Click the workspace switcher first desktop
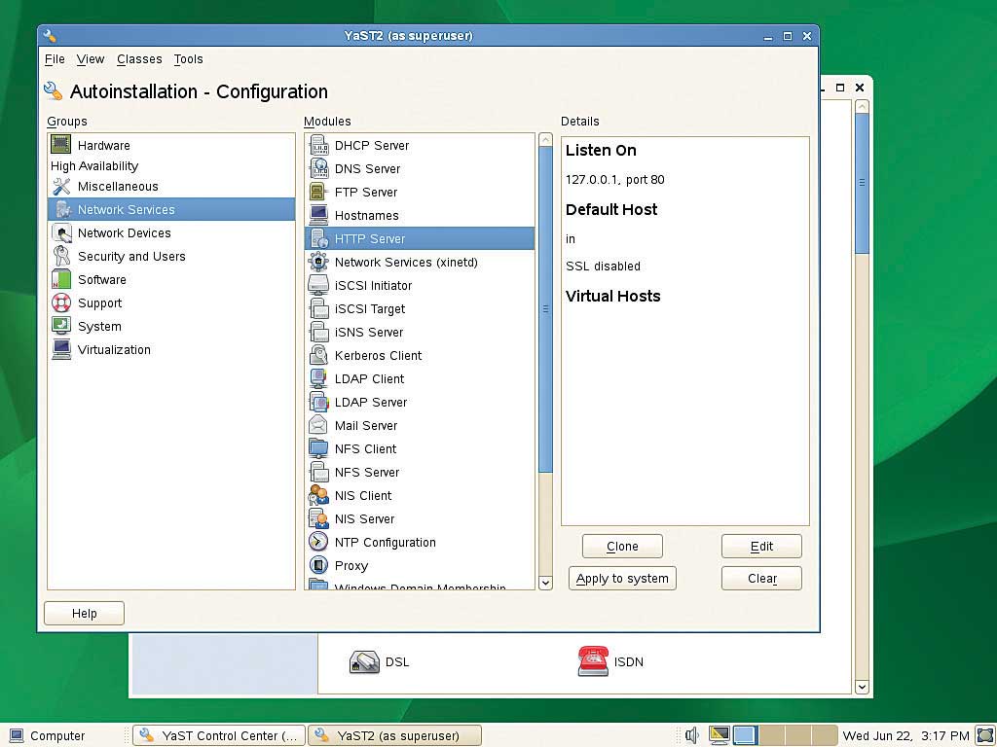Screen dimensions: 997x747 point(745,735)
